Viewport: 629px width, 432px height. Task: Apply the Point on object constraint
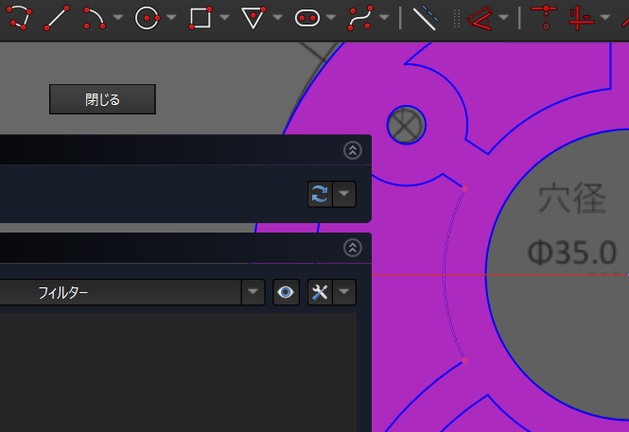(581, 17)
